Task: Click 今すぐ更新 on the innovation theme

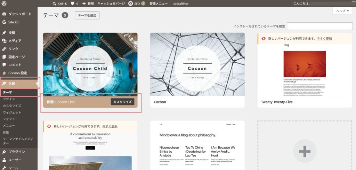Action: 110,126
